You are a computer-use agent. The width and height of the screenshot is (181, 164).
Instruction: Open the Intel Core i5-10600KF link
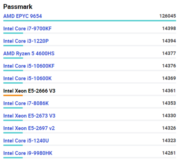pyautogui.click(x=29, y=66)
